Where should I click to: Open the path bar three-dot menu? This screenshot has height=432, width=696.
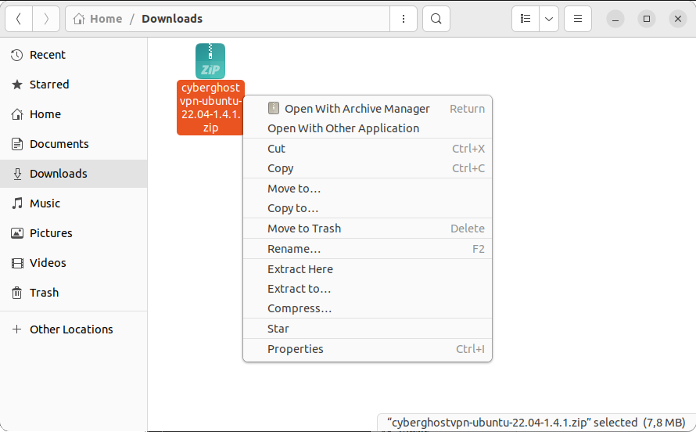click(x=403, y=19)
